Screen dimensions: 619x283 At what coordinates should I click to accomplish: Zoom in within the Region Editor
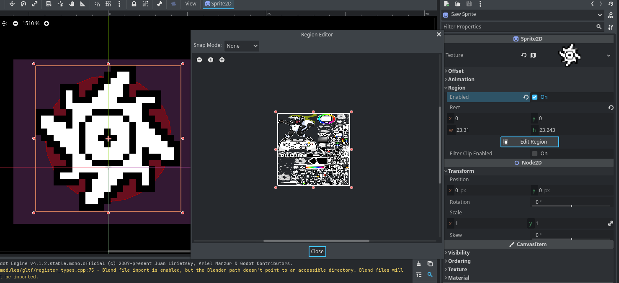(222, 60)
